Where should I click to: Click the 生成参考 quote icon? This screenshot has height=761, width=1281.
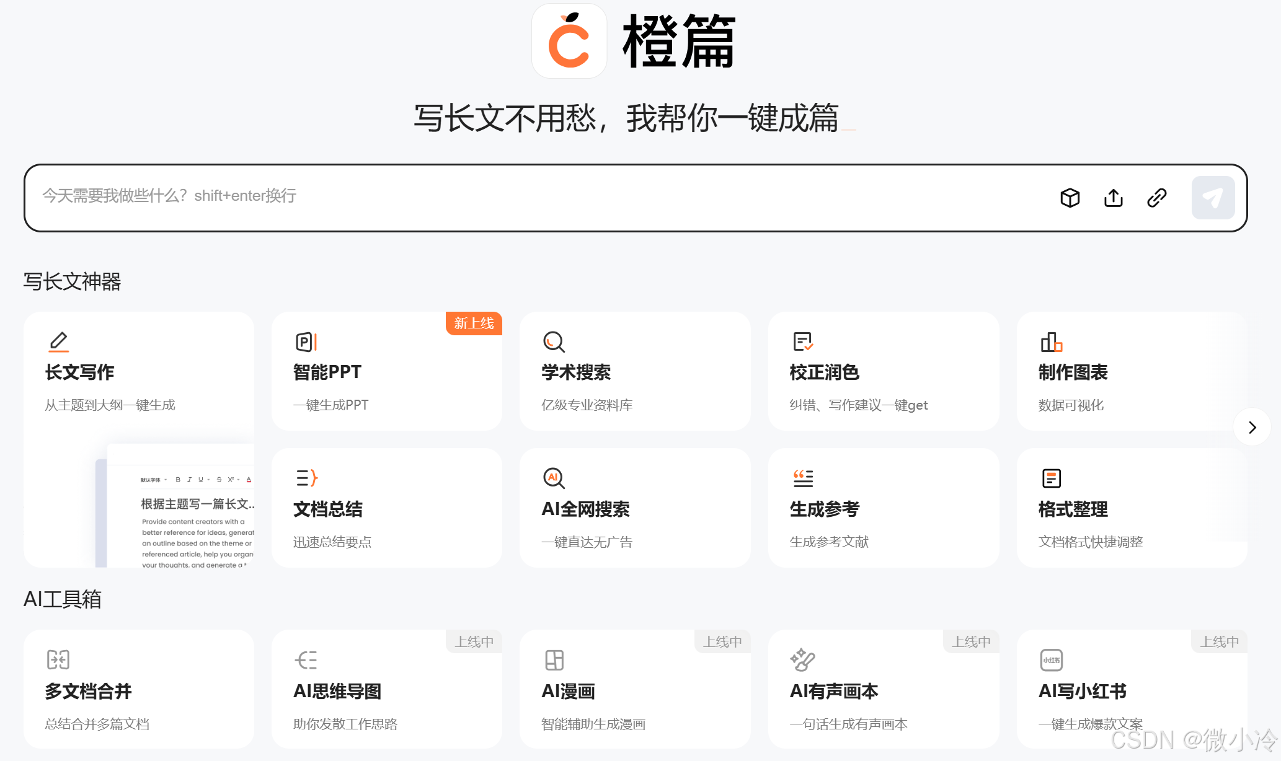tap(803, 478)
